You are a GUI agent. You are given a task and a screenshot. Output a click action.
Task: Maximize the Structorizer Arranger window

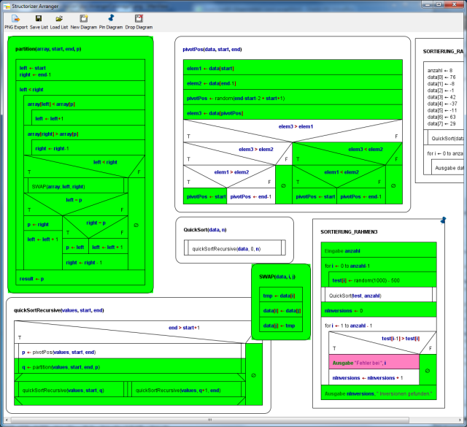tap(439, 4)
